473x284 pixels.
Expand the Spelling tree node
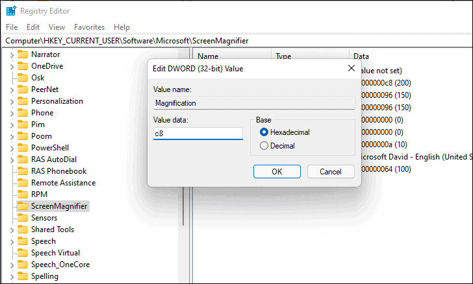[12, 277]
